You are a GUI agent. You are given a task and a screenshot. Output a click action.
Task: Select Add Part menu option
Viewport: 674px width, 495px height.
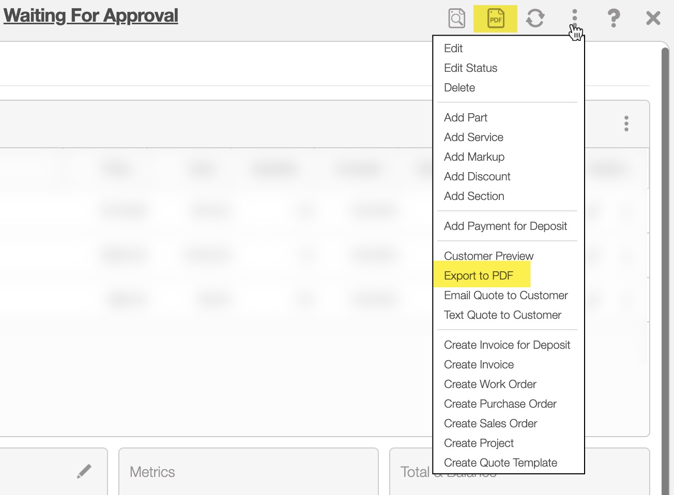tap(465, 118)
